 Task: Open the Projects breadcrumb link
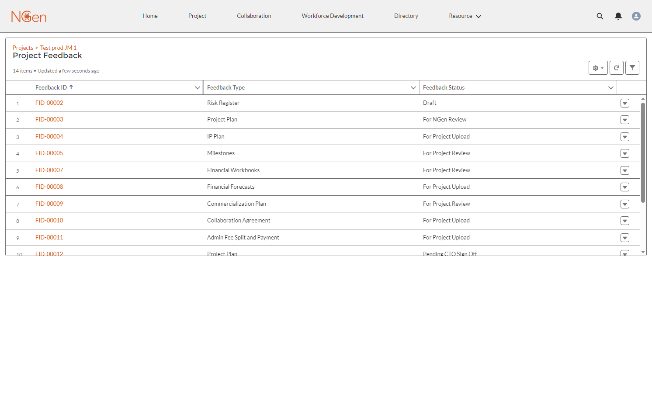(23, 48)
